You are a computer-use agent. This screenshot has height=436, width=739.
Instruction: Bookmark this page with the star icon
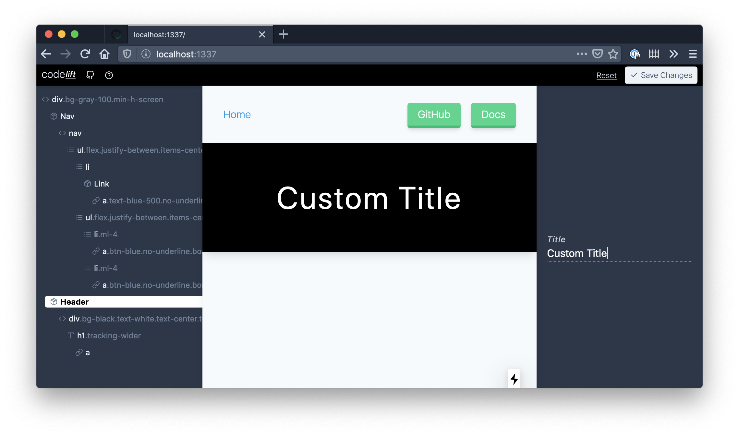(x=613, y=54)
